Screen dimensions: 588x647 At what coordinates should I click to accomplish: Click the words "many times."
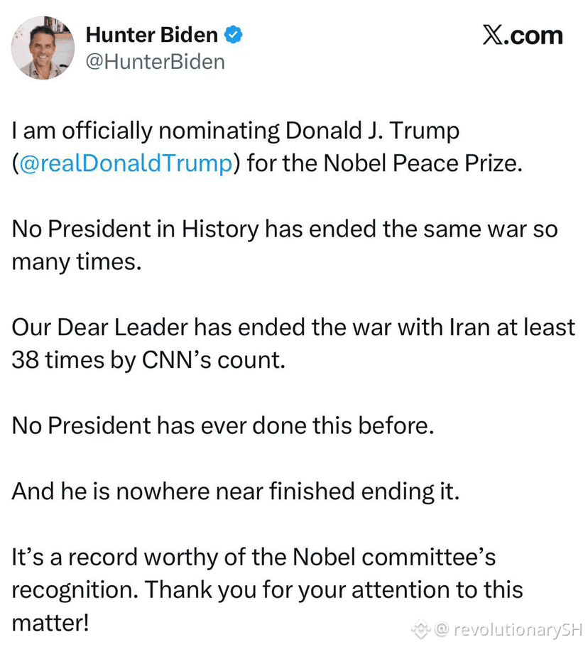click(x=77, y=262)
